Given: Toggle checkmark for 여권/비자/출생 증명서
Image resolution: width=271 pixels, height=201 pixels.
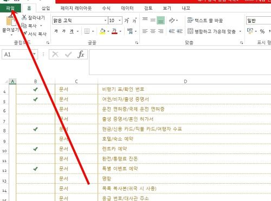Looking at the screenshot, I should 35,99.
